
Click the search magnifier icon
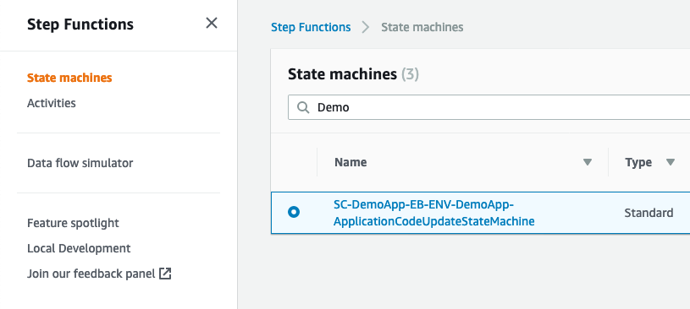tap(303, 107)
